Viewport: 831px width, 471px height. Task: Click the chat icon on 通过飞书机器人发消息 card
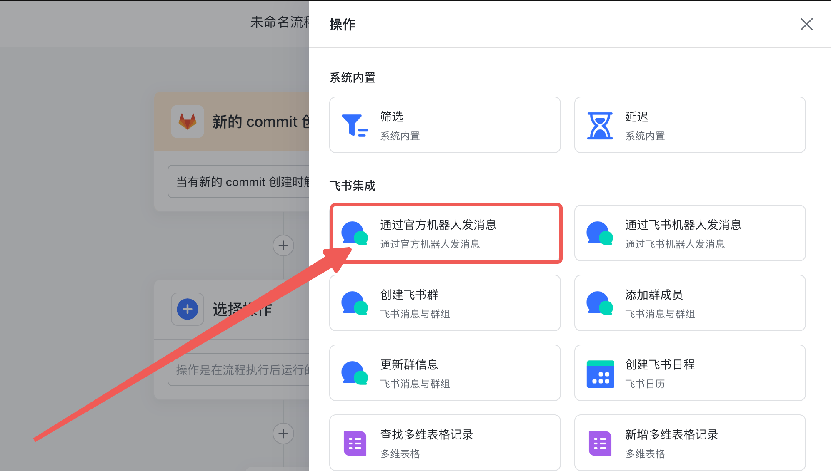600,233
